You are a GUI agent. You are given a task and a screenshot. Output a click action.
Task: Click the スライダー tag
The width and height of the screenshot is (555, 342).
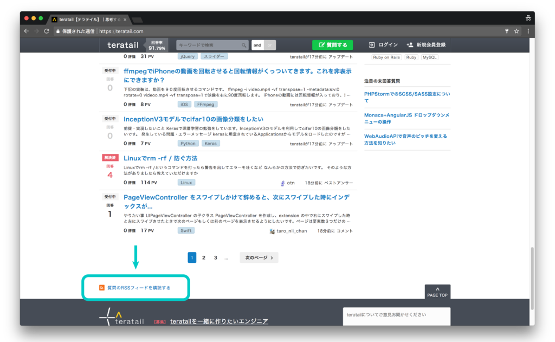point(214,56)
